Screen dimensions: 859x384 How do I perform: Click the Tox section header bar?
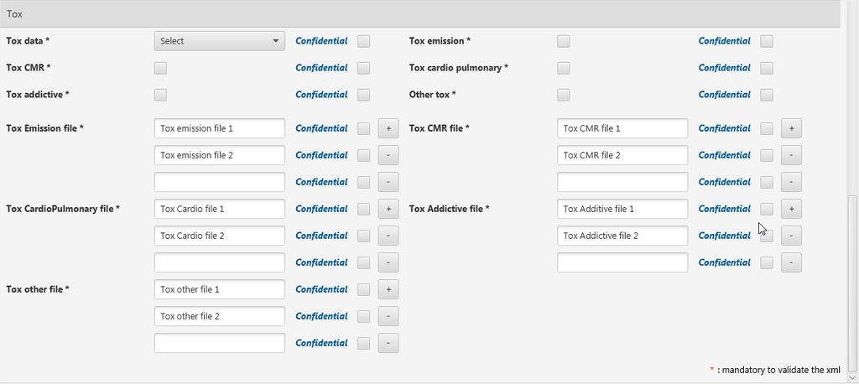(419, 13)
